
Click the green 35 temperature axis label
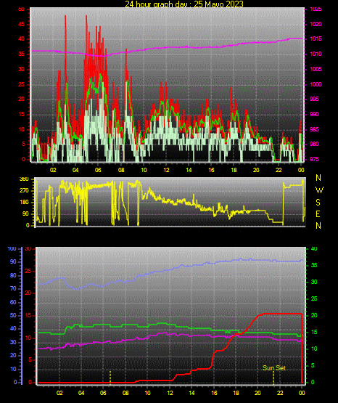(x=314, y=265)
